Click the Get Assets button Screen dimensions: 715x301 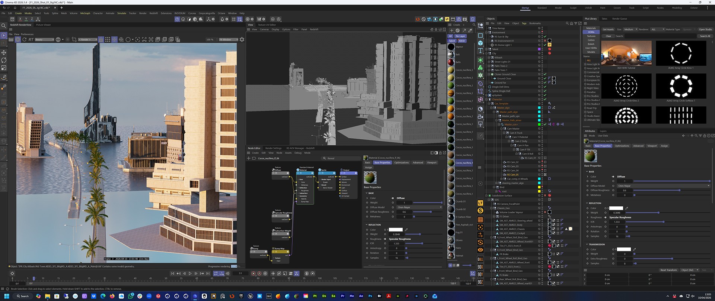pos(608,29)
